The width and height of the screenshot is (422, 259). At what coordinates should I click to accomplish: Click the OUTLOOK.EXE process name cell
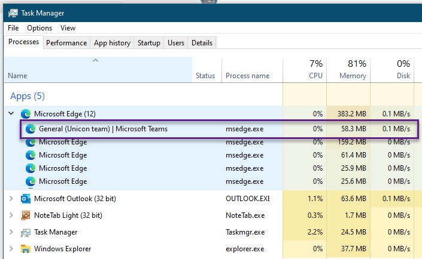[x=248, y=199]
